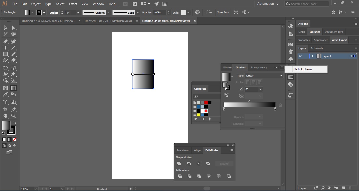Activate the Gradient tool in toolbar
This screenshot has height=191, width=361.
point(13,88)
